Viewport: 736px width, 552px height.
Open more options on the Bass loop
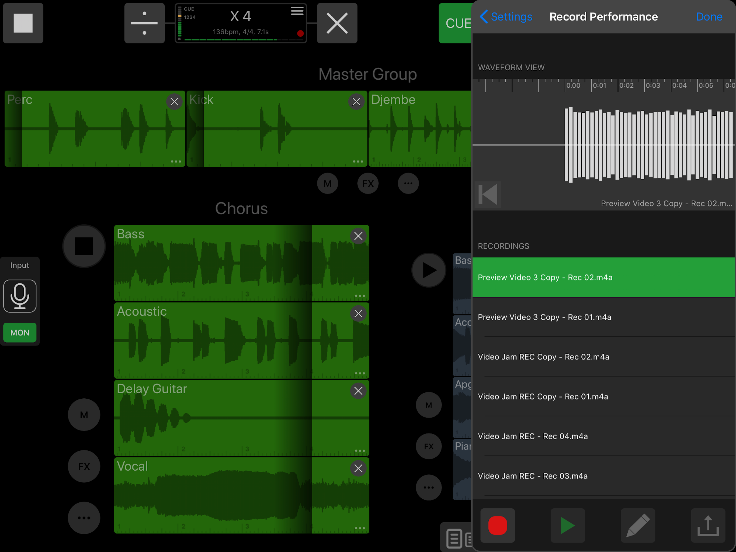(x=360, y=296)
